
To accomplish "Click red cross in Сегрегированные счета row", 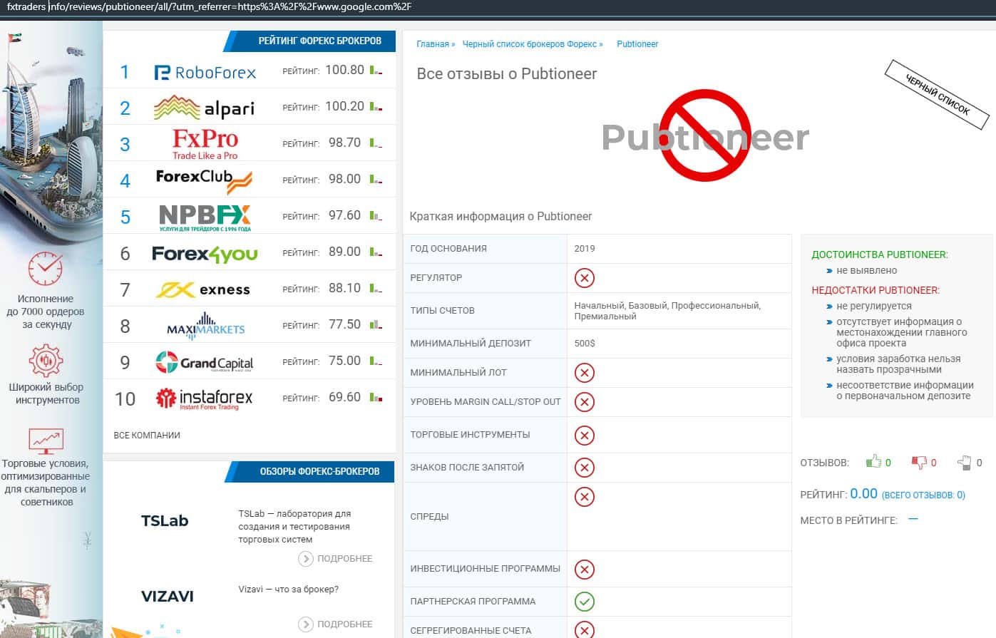I will (x=585, y=630).
